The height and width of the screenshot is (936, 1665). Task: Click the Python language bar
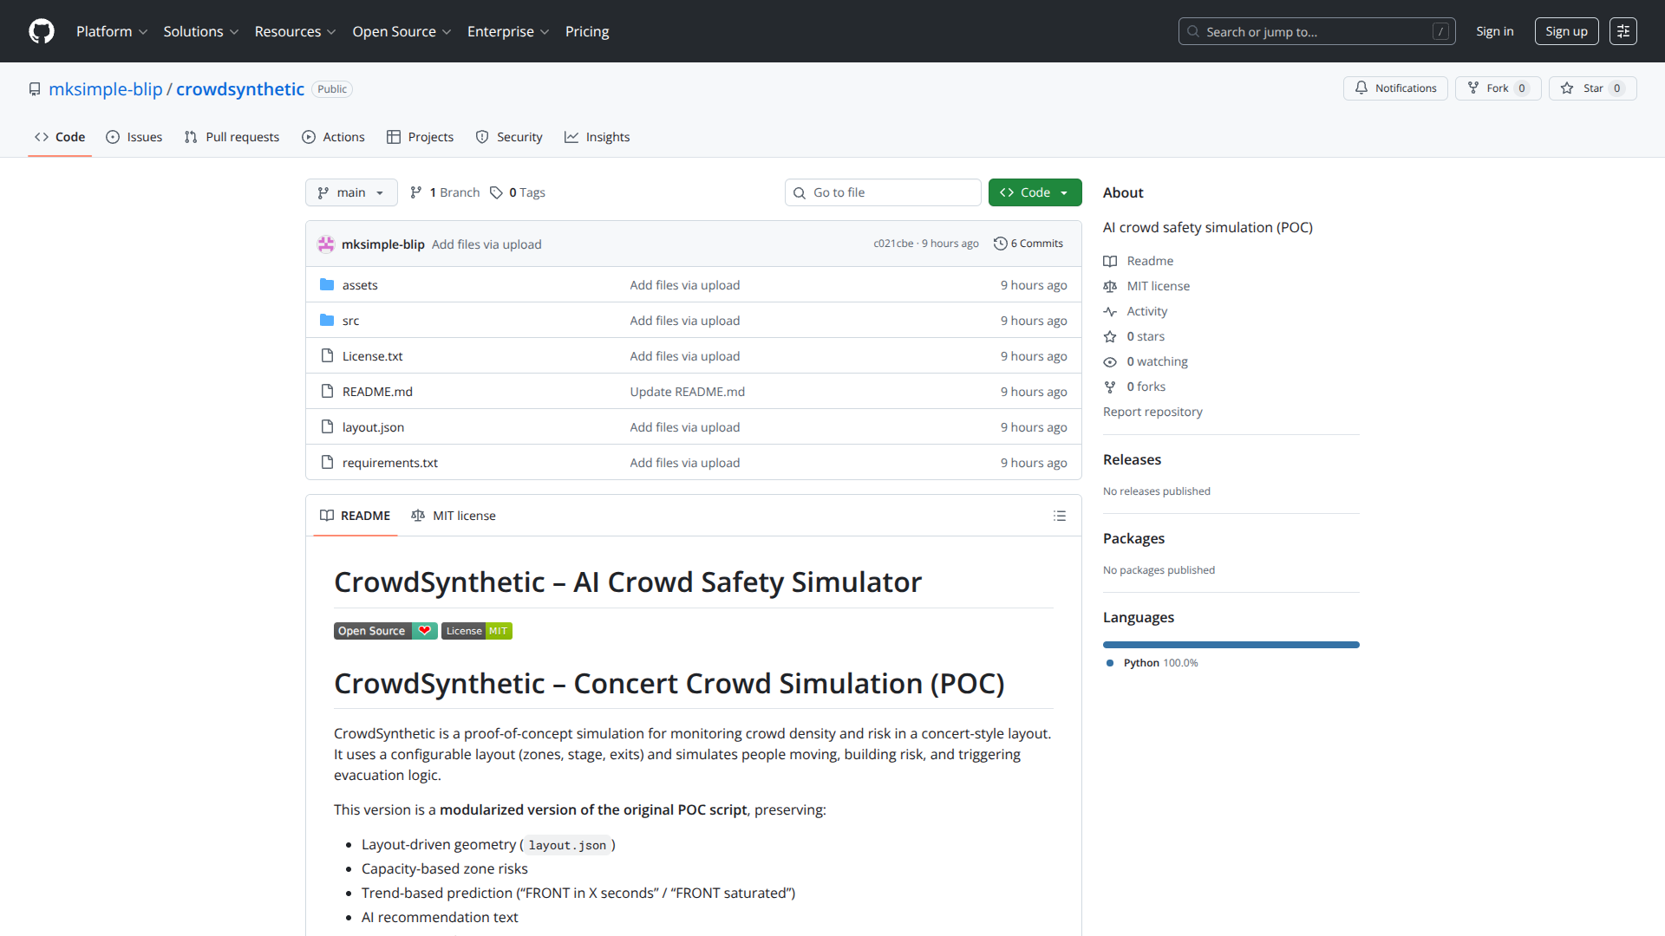click(x=1231, y=645)
